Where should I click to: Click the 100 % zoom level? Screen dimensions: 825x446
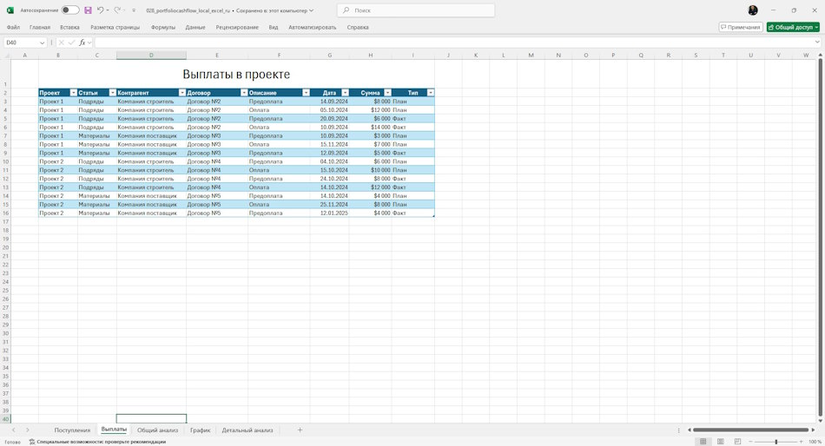pos(815,442)
